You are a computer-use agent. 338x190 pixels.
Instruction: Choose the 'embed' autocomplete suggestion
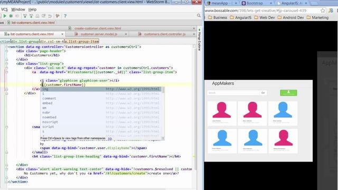coord(101,103)
